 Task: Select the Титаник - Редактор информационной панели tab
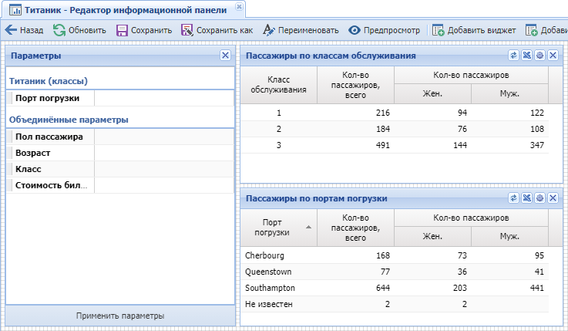124,10
